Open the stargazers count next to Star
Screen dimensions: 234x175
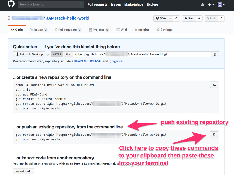click(x=199, y=18)
